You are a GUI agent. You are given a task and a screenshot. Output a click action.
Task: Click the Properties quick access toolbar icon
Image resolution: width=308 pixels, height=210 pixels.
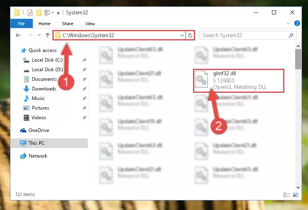coord(30,13)
